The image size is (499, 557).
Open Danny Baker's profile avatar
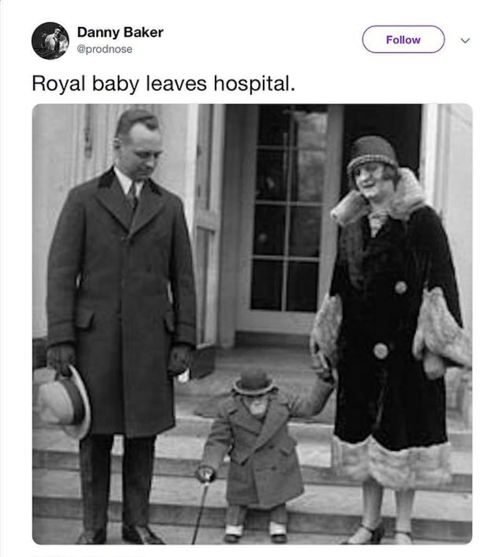[x=50, y=41]
